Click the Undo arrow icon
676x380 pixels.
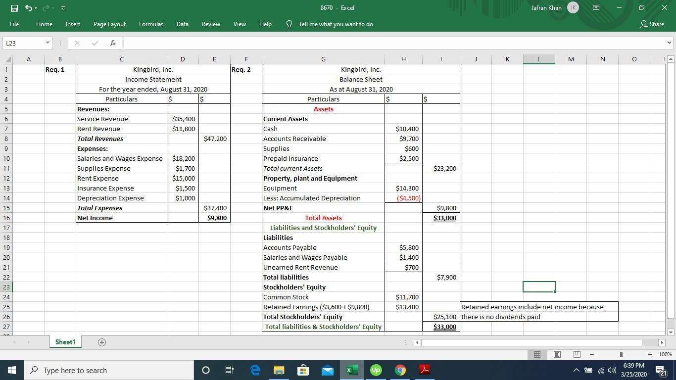(29, 8)
